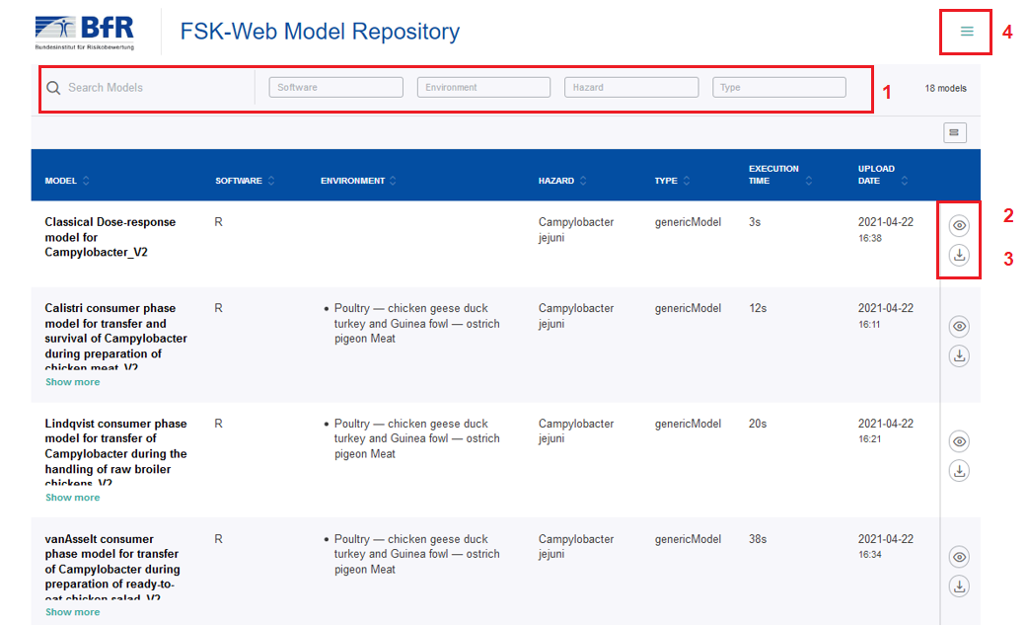Expand Show more for Calistri model
1027x625 pixels.
(73, 382)
